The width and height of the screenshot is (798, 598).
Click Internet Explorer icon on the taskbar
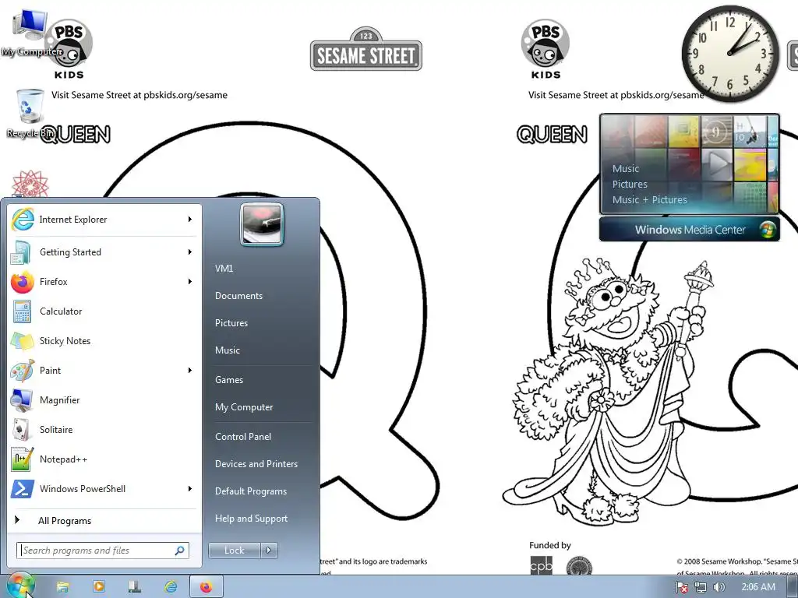tap(171, 587)
